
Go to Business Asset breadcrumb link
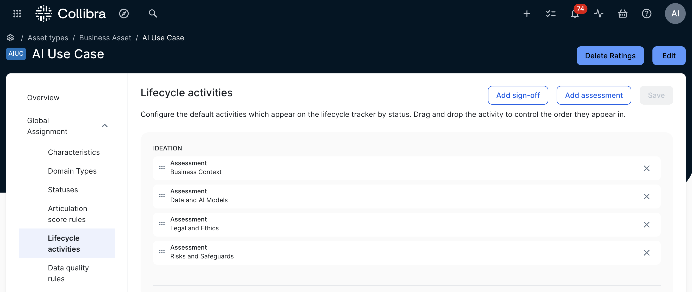pos(105,38)
